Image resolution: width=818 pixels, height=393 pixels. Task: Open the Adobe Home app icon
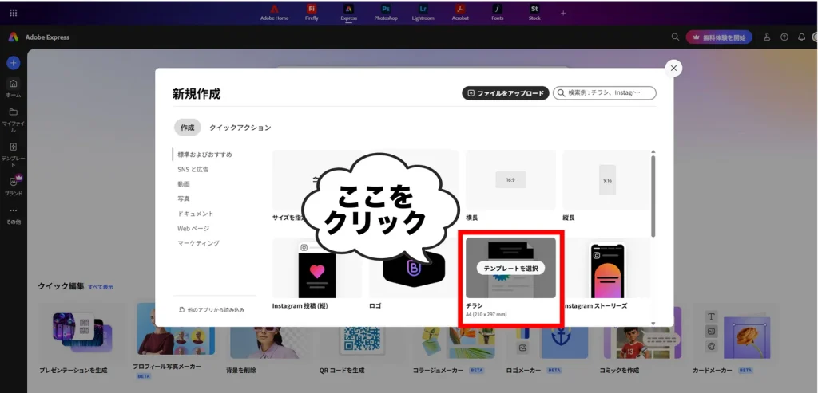click(275, 13)
